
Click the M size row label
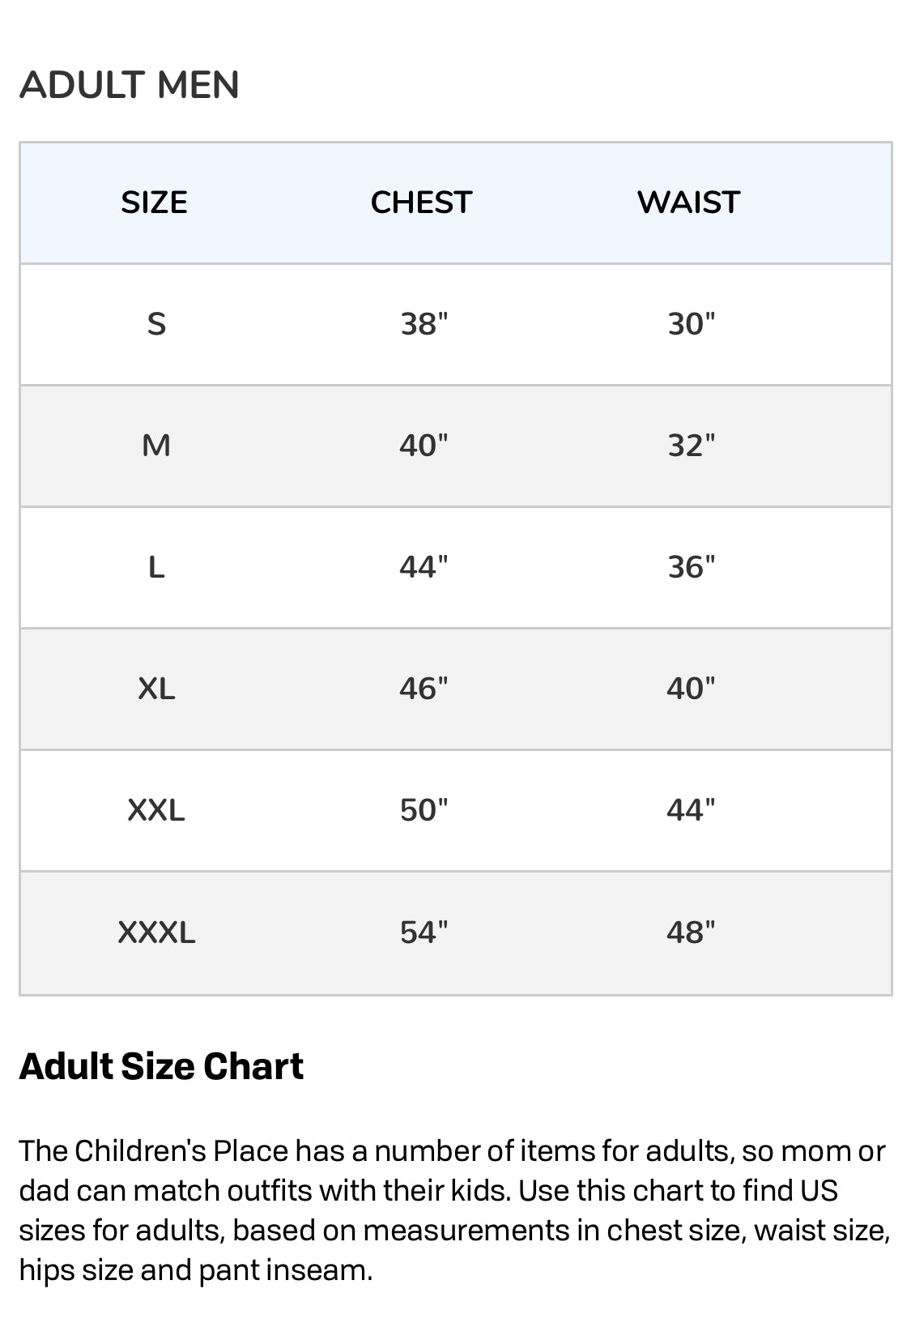pyautogui.click(x=156, y=446)
